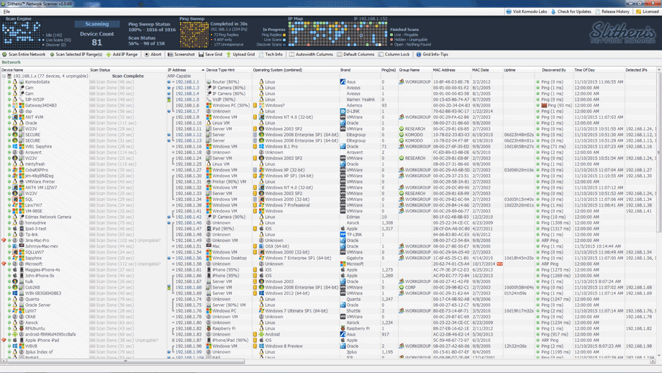Save the grid with Save Grid
This screenshot has height=373, width=662.
[x=210, y=55]
